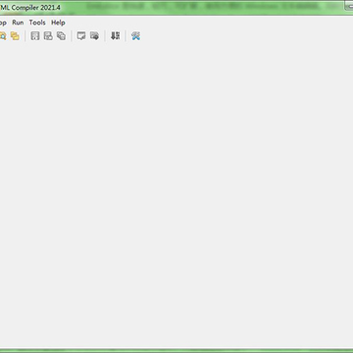Click the compile down-arrow binary icon
The image size is (353, 353).
115,36
